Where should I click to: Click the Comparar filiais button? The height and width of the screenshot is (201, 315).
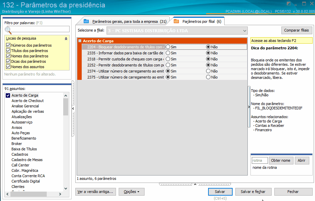(x=297, y=30)
